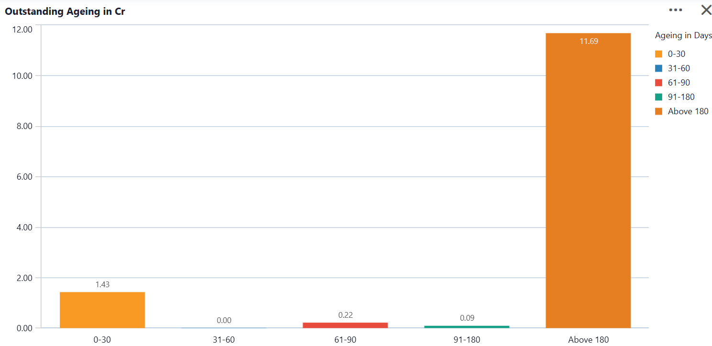Select the 91-180 legend label
The height and width of the screenshot is (346, 712).
(x=681, y=97)
